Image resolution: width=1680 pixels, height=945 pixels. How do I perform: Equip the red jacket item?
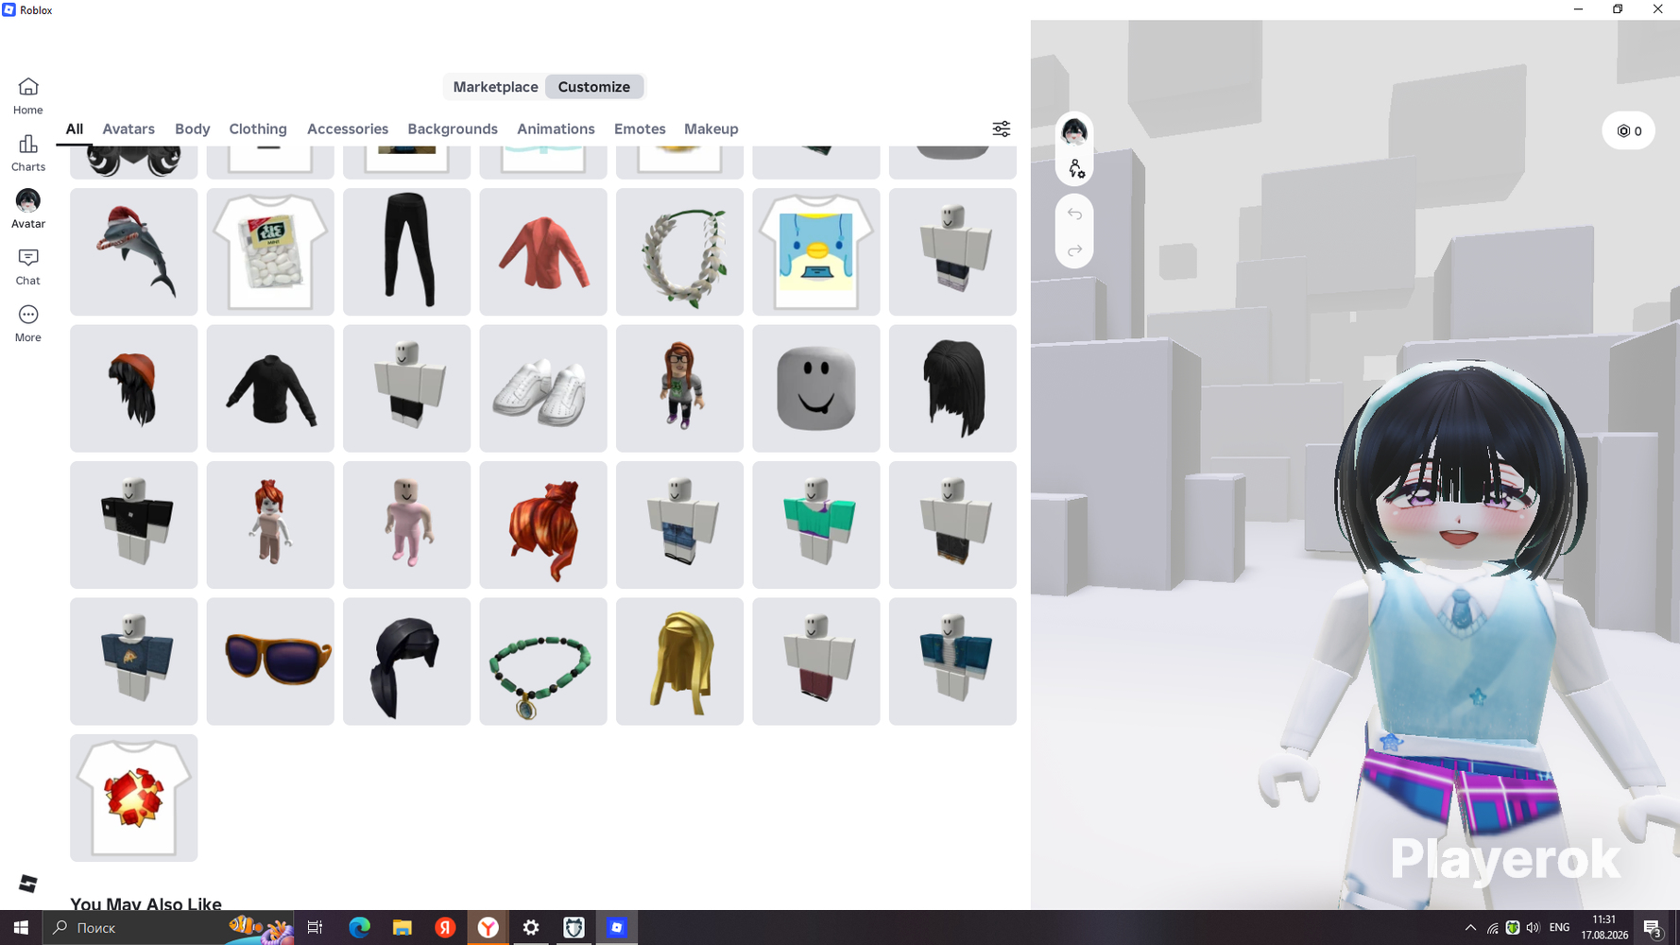[x=543, y=251]
